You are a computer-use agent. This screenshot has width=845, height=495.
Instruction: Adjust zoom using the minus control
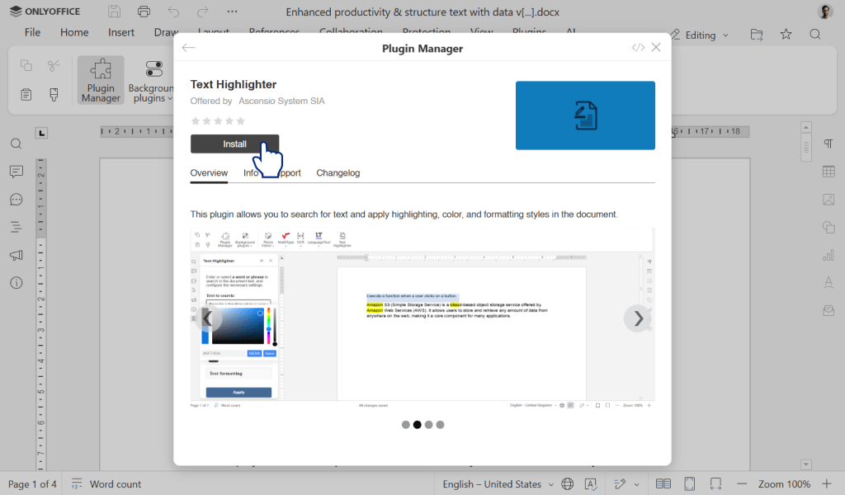click(x=741, y=484)
